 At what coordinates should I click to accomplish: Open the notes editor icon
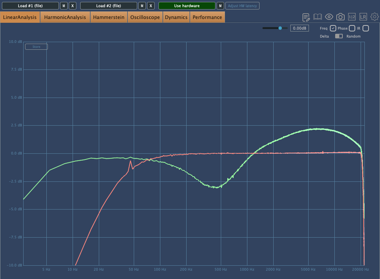pos(306,17)
